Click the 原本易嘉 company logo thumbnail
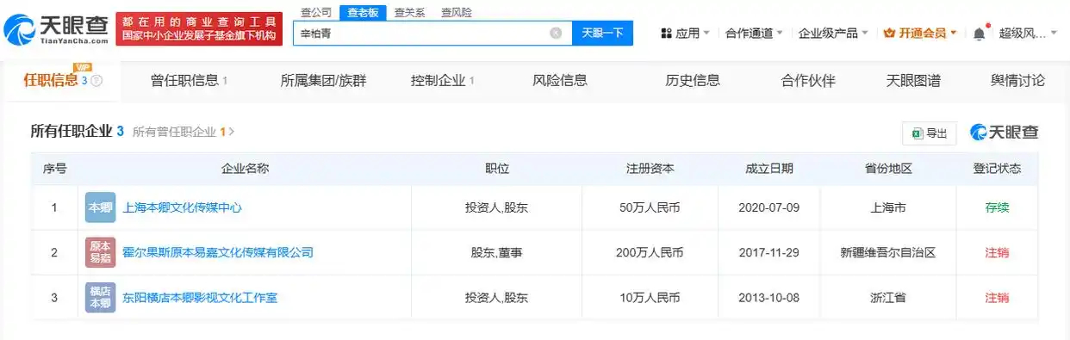 [x=100, y=252]
